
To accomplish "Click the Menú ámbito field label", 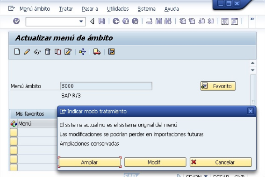I will click(26, 86).
